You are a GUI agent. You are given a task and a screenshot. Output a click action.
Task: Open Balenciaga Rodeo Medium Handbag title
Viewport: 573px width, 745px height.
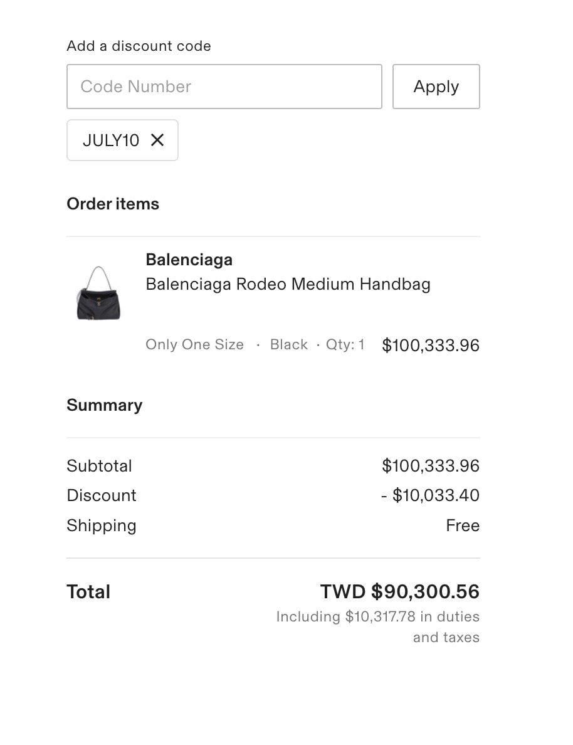[x=288, y=284]
